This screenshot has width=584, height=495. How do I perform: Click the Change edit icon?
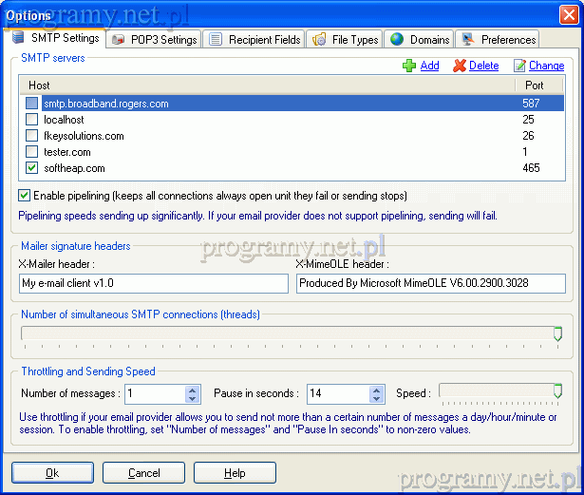coord(519,66)
